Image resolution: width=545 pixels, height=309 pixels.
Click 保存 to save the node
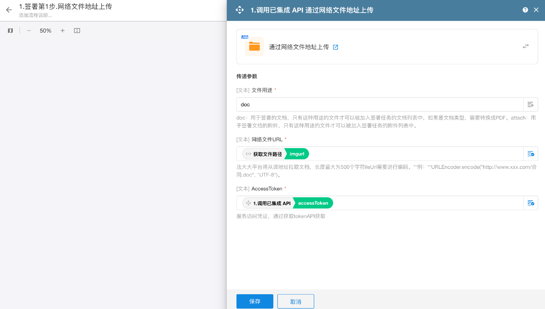(x=255, y=301)
